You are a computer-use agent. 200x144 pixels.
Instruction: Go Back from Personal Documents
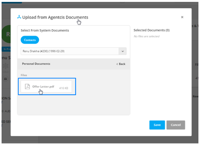click(x=121, y=64)
